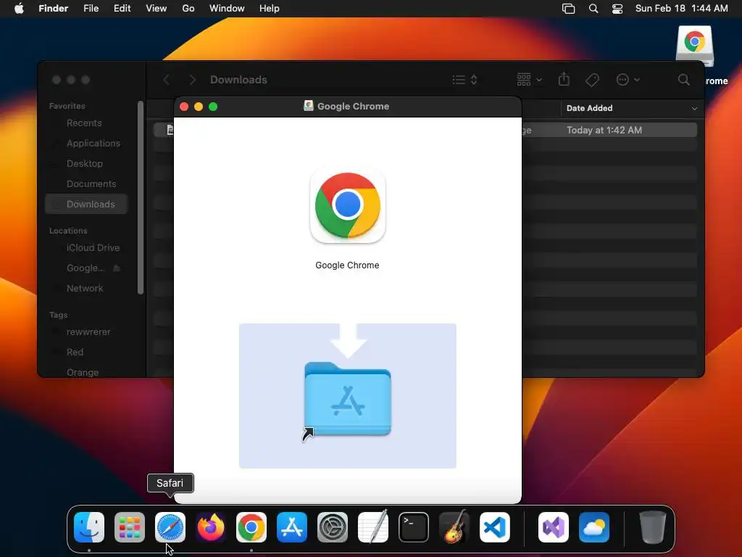Open the group-by dropdown in Finder toolbar

[x=529, y=80]
